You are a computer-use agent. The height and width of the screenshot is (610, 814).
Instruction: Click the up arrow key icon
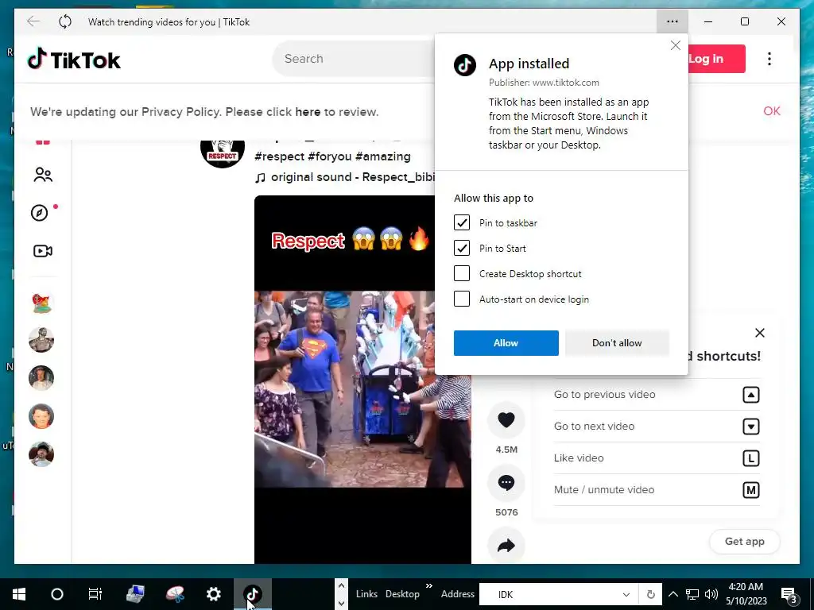(x=750, y=395)
